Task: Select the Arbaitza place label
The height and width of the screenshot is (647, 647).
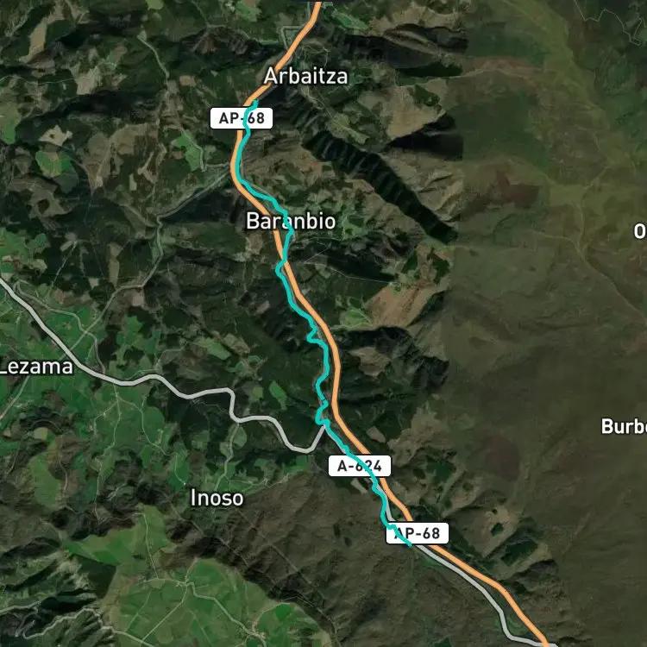Action: (x=305, y=76)
